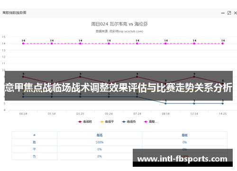
Task: Toggle the 临场负 legend series
Action: coord(129,121)
